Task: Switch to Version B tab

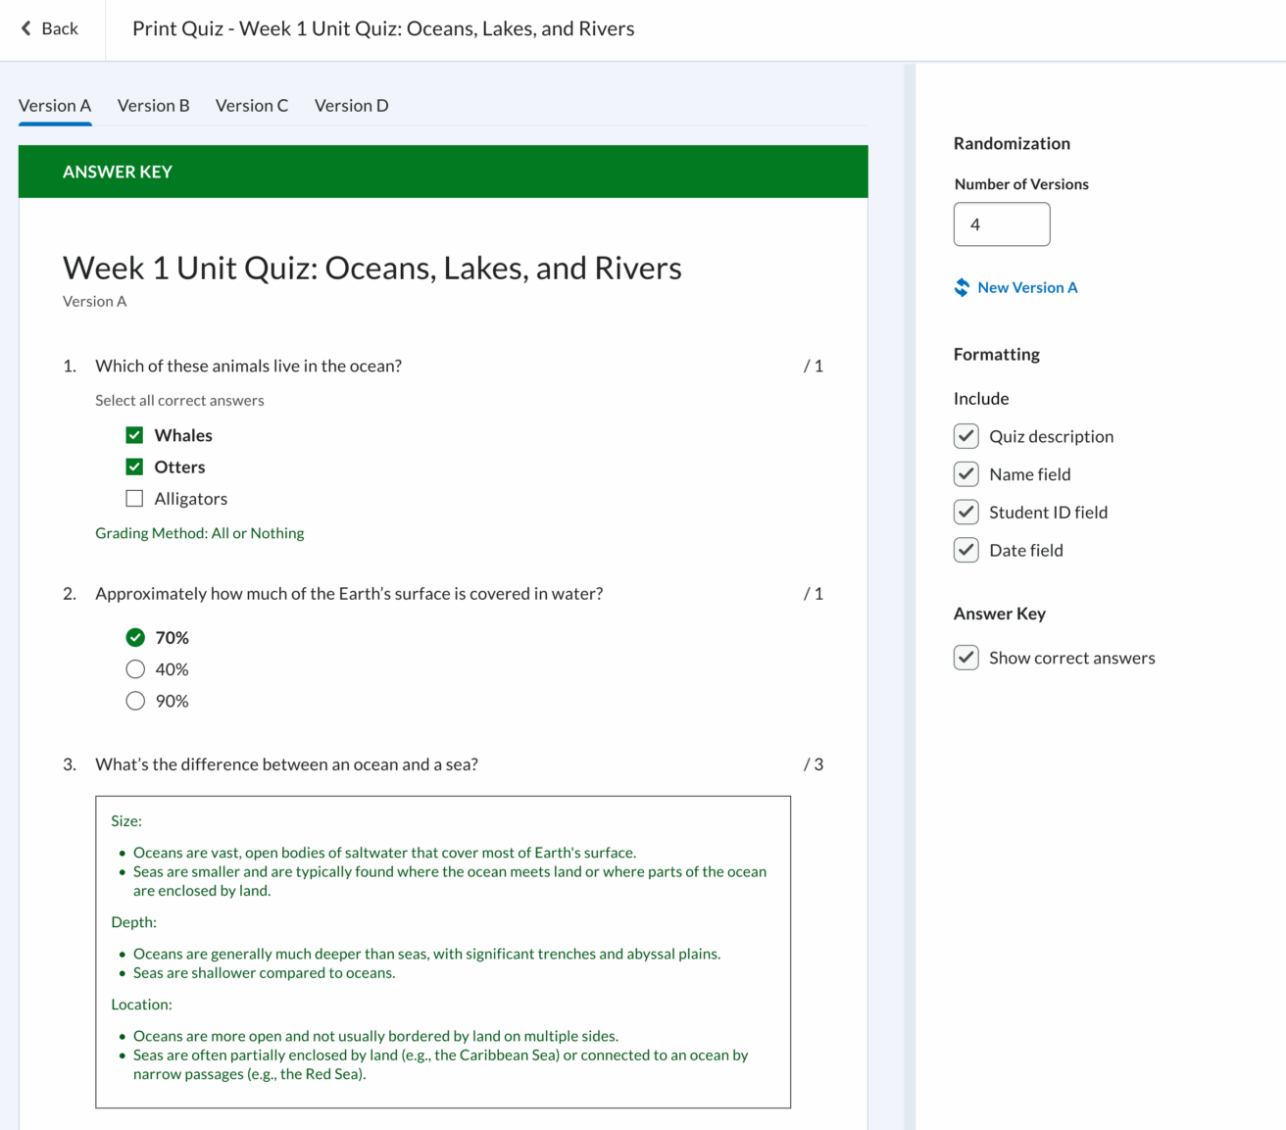Action: click(x=153, y=106)
